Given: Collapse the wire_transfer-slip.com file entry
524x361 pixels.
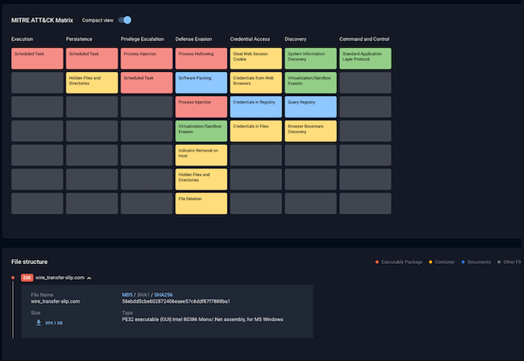Looking at the screenshot, I should point(89,278).
